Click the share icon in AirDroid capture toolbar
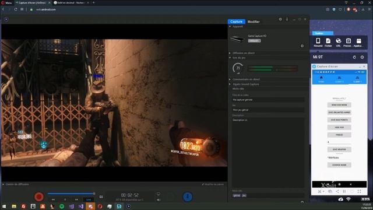The image size is (373, 210). (x=337, y=191)
